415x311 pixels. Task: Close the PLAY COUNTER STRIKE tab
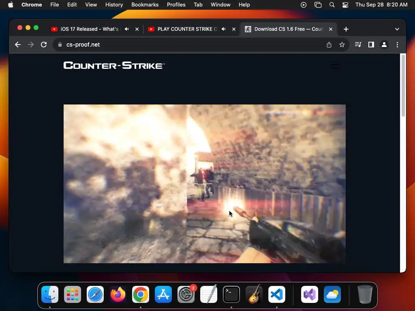[234, 29]
